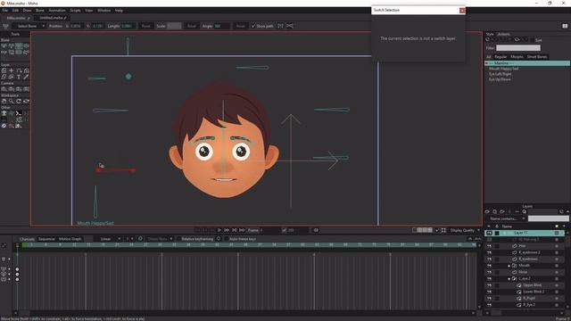
Task: Click the flip bone icon after Show path
Action: click(x=280, y=26)
